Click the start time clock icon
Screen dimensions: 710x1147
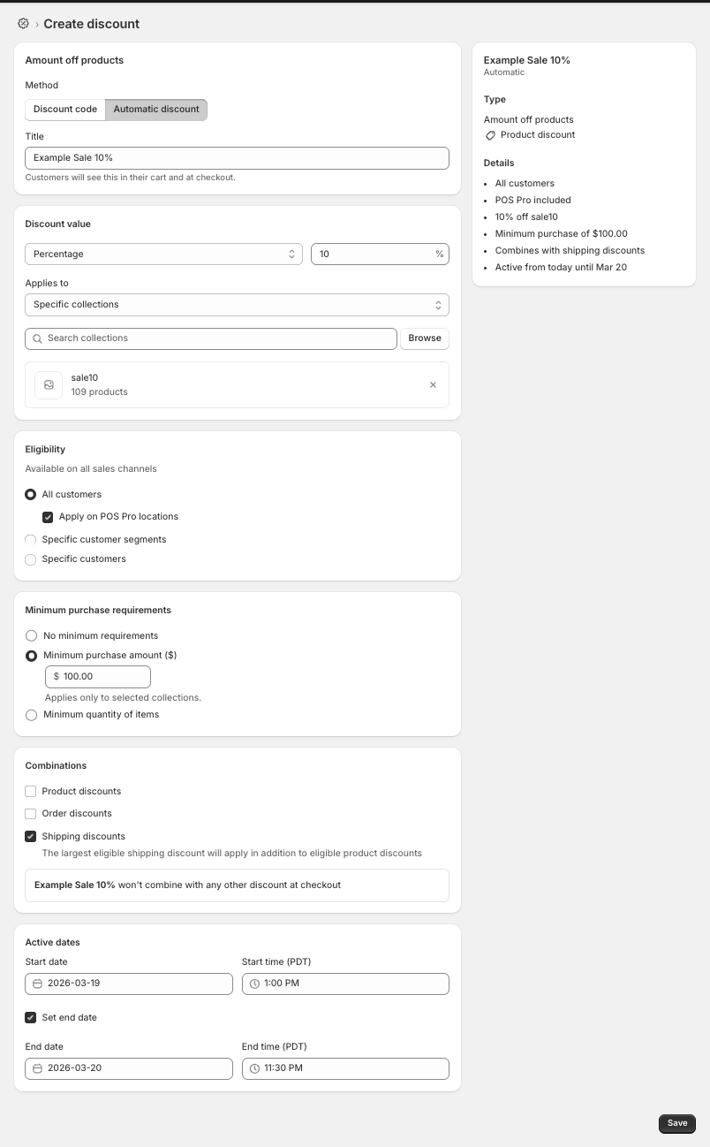click(x=254, y=983)
